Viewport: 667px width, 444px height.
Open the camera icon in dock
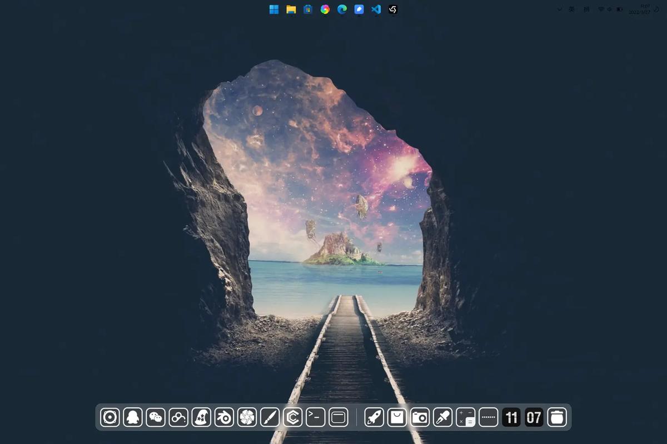pyautogui.click(x=420, y=417)
